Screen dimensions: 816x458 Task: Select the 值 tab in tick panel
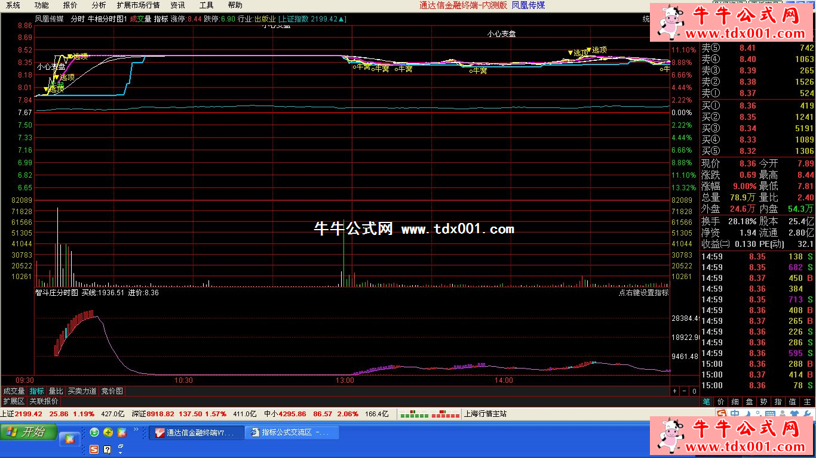793,402
